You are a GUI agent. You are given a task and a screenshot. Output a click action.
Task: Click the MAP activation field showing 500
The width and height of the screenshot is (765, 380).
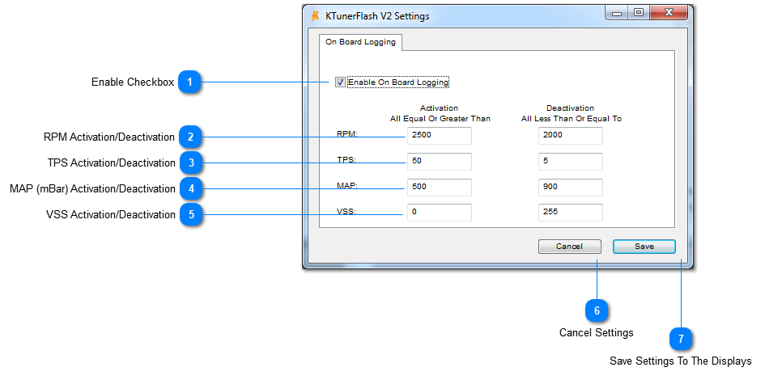(440, 187)
